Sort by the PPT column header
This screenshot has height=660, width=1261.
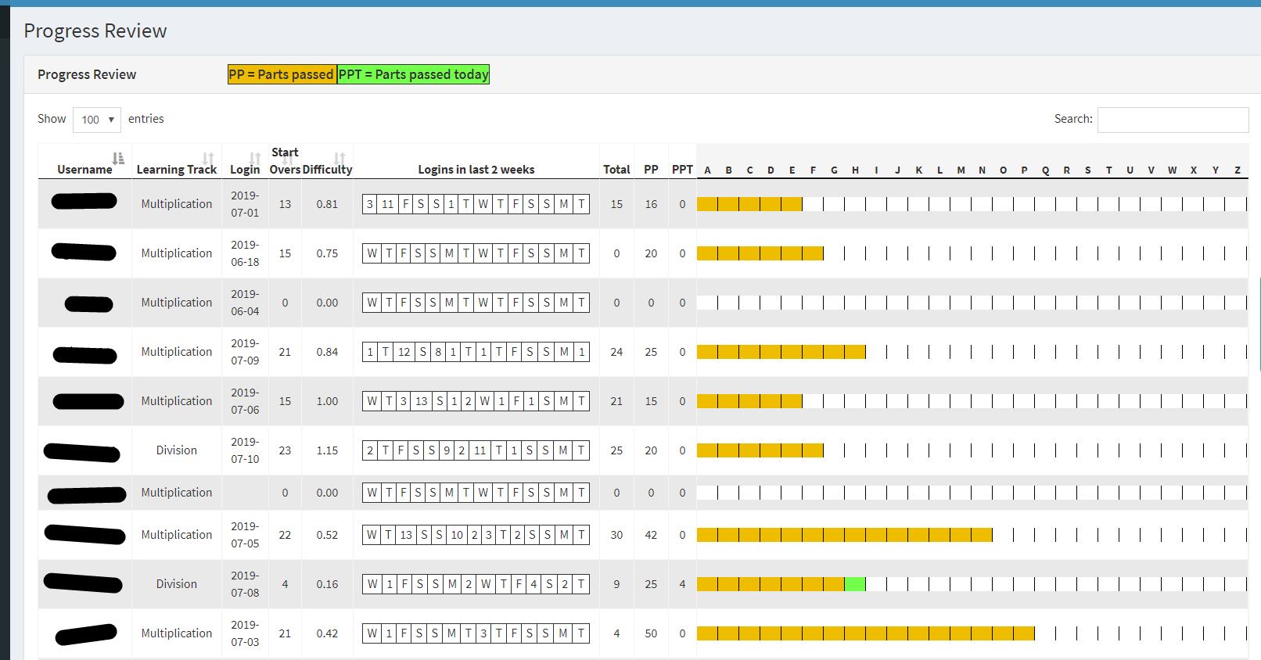click(x=682, y=170)
